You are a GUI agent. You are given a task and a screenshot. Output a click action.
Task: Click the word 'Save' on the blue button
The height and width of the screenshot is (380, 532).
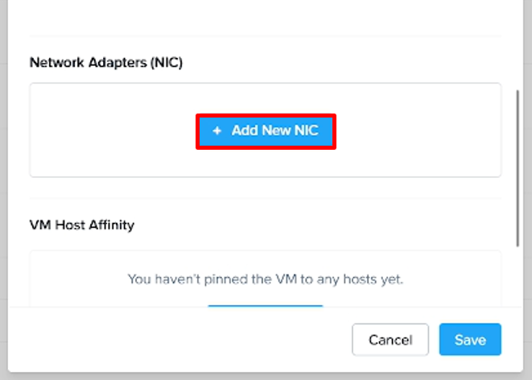point(470,340)
